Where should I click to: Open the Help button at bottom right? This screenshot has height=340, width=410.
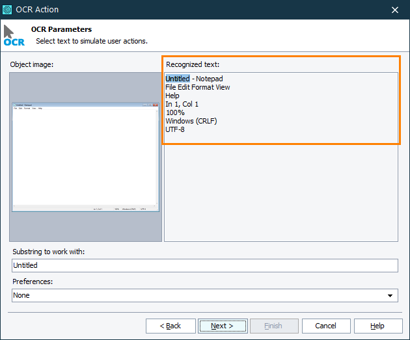(x=377, y=326)
